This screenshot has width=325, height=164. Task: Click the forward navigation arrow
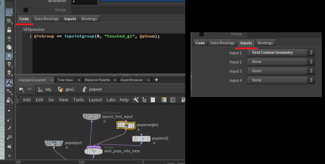(29, 89)
